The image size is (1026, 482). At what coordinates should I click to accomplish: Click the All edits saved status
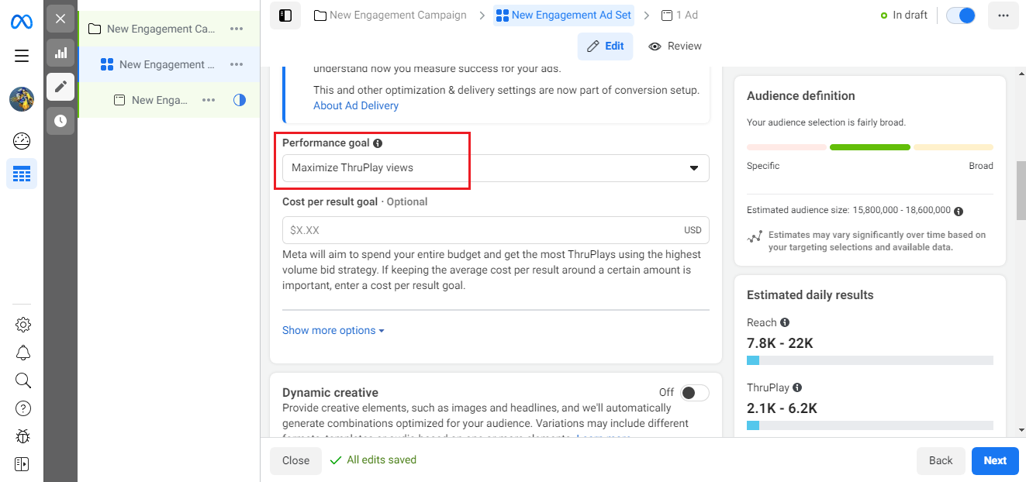[x=373, y=460]
